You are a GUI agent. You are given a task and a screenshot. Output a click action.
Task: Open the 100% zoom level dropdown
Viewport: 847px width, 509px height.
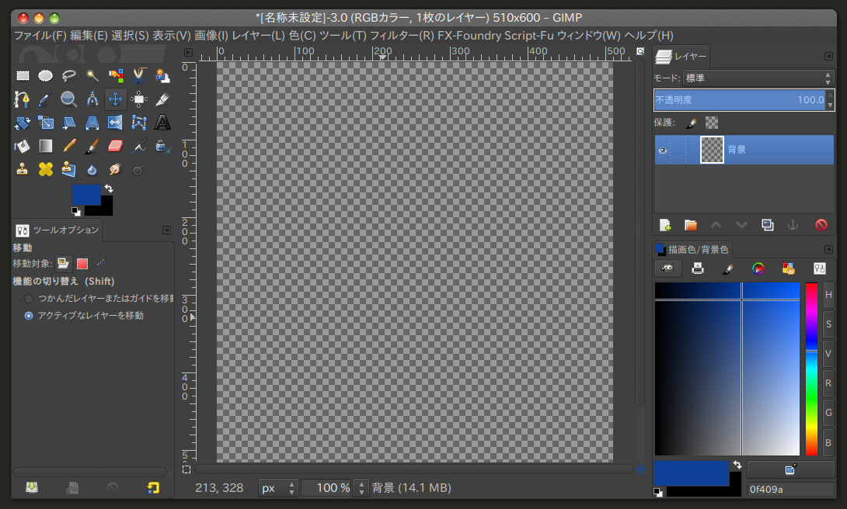point(334,488)
